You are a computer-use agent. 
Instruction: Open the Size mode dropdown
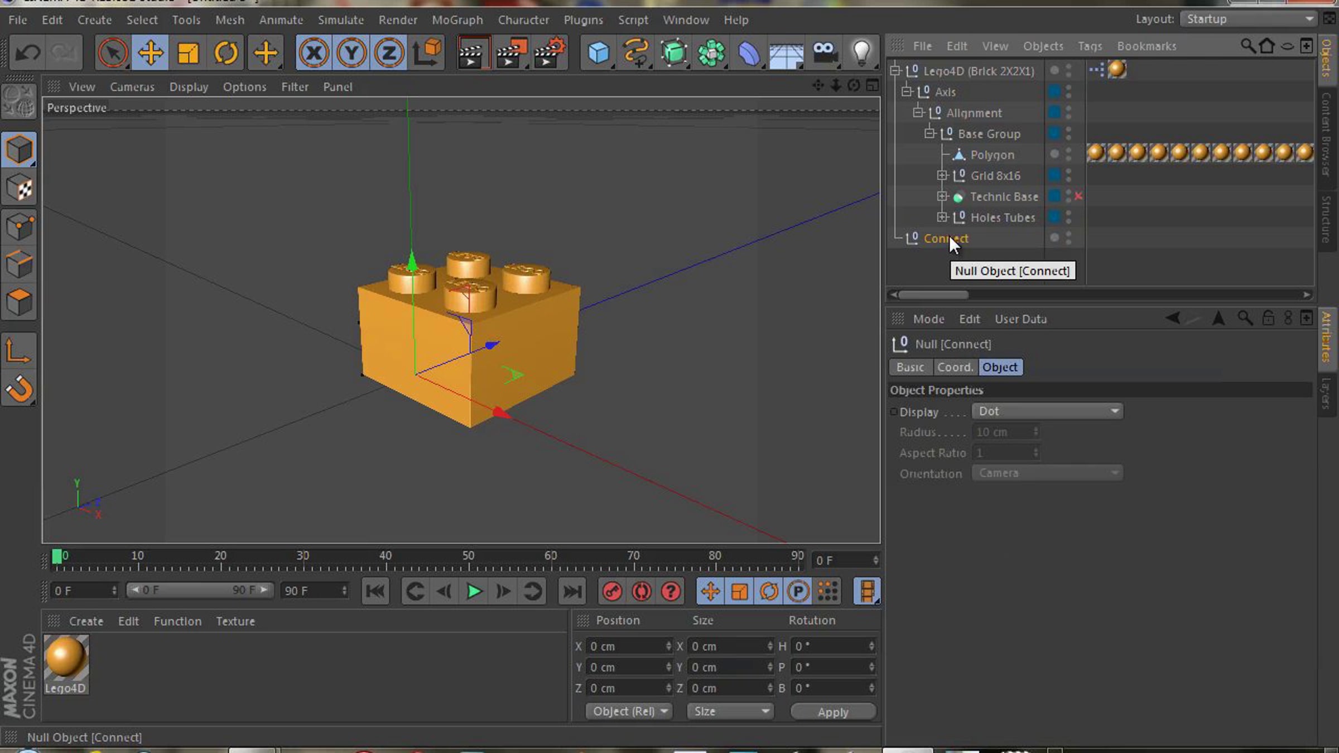pos(730,711)
